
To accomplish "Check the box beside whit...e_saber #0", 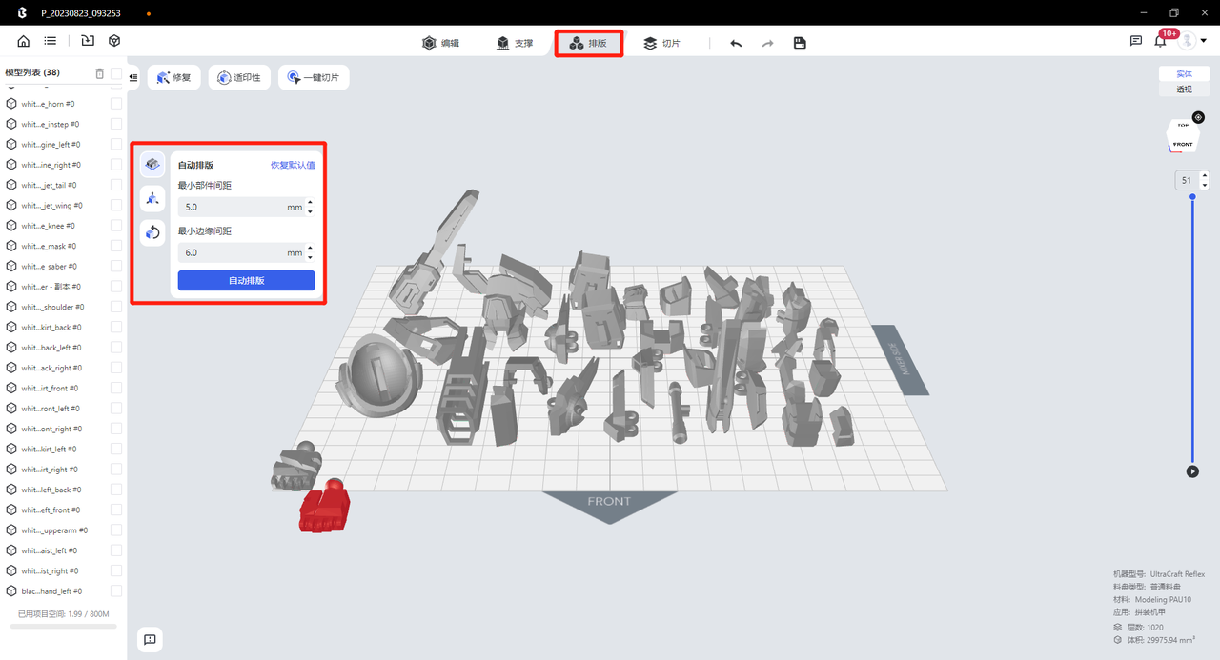I will coord(116,266).
